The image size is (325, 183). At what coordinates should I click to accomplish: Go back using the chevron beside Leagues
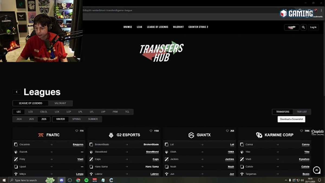pyautogui.click(x=17, y=92)
